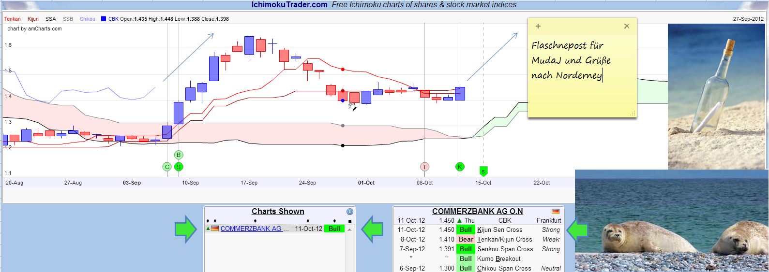The image size is (769, 272).
Task: Add a new sticky note with plus
Action: 538,26
